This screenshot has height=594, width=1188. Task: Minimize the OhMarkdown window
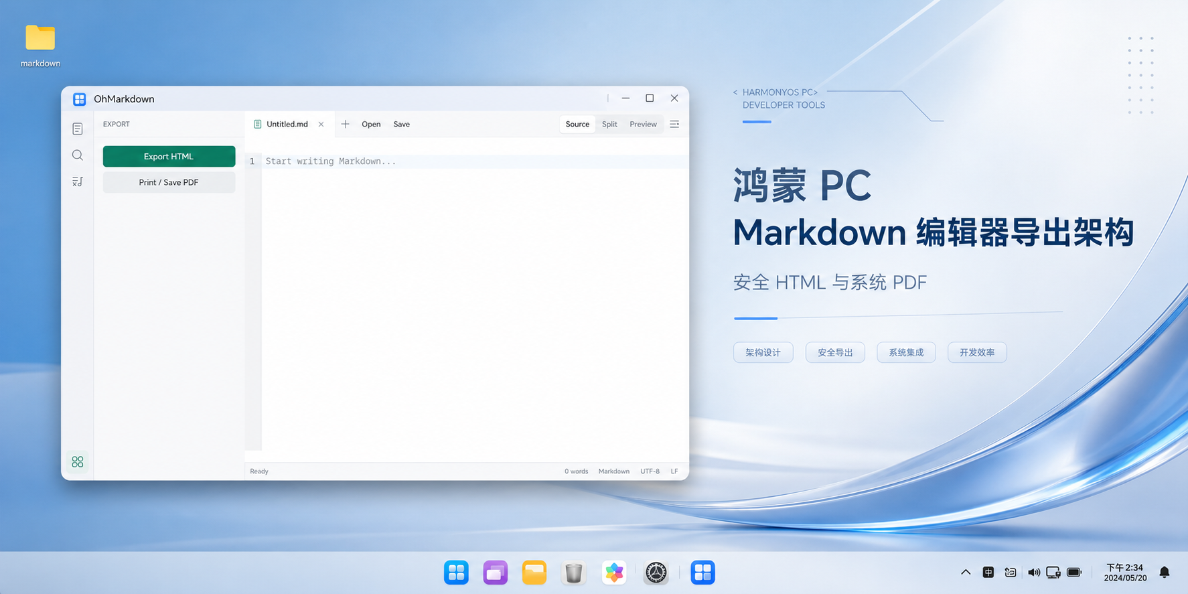[x=625, y=98]
